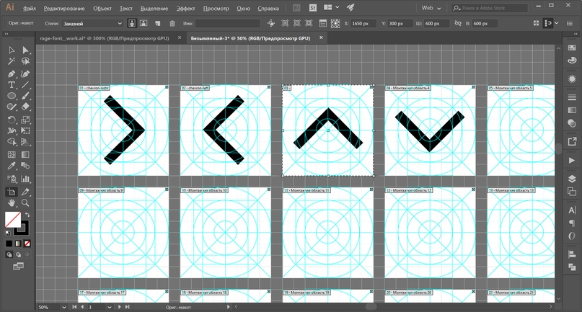Toggle Move/Copy artwork with artboard
This screenshot has width=582, height=312.
click(271, 23)
